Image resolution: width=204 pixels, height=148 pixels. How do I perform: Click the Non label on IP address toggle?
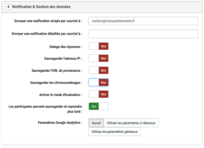(x=104, y=58)
